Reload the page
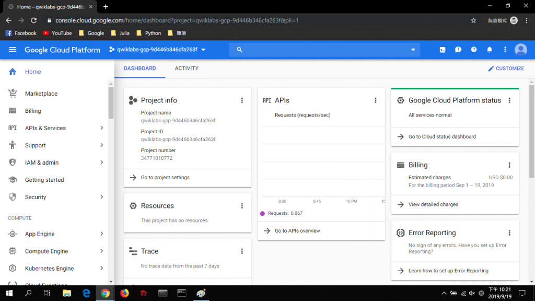Screen dimensions: 535x301 (33, 20)
